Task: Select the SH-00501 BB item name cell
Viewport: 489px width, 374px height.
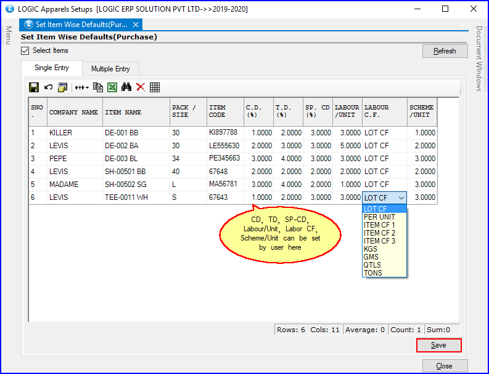Action: (x=136, y=172)
